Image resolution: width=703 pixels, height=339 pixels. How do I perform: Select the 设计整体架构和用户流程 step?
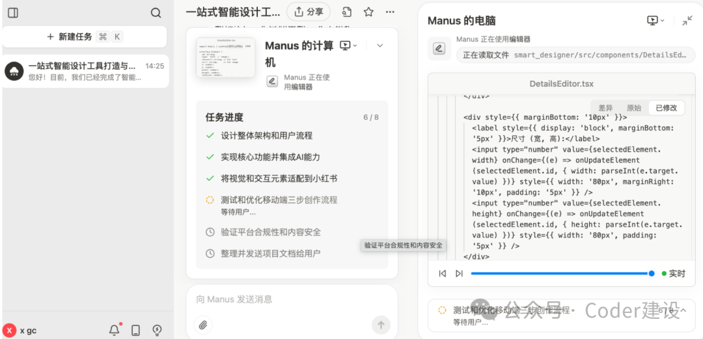point(266,135)
